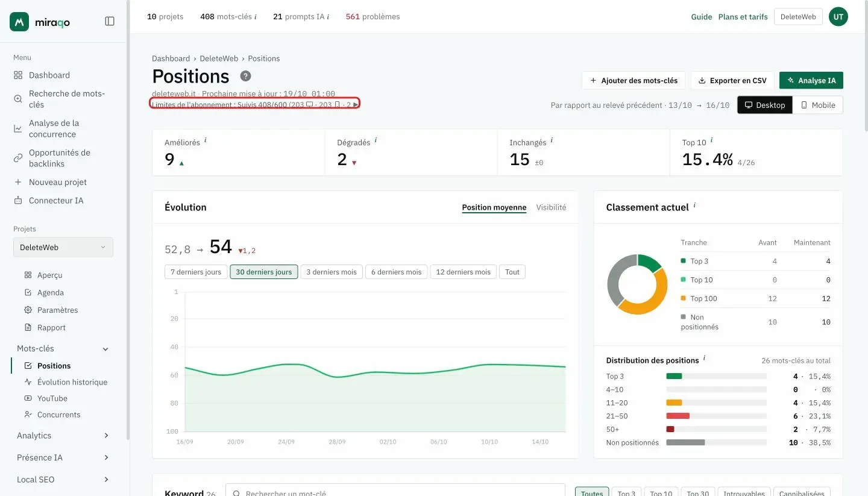Viewport: 868px width, 496px height.
Task: Switch device view to Mobile
Action: [x=817, y=105]
